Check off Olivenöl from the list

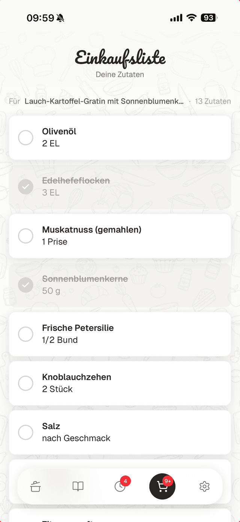[25, 138]
